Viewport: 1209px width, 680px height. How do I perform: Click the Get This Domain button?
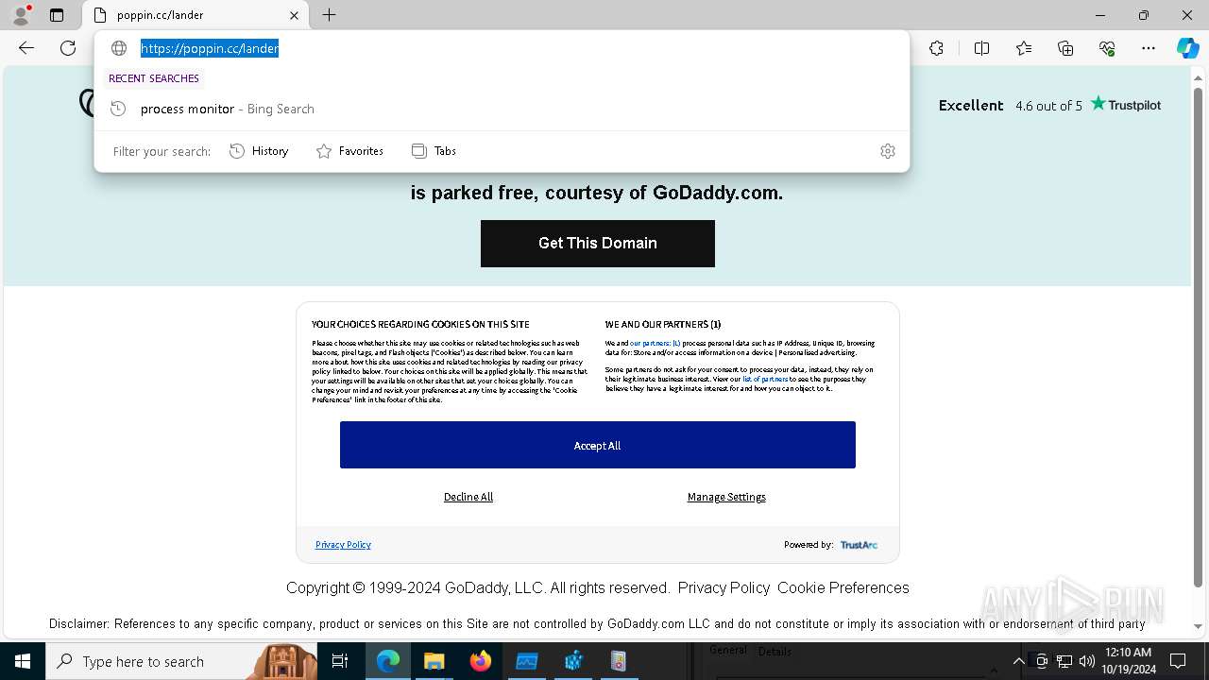click(598, 244)
